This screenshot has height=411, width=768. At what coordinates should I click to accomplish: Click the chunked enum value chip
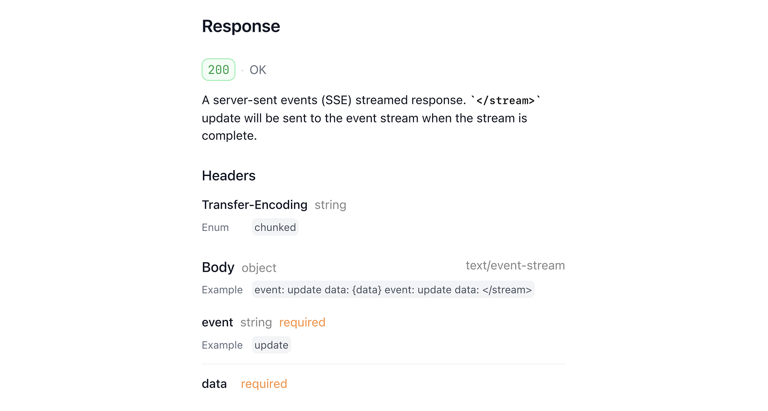click(275, 227)
